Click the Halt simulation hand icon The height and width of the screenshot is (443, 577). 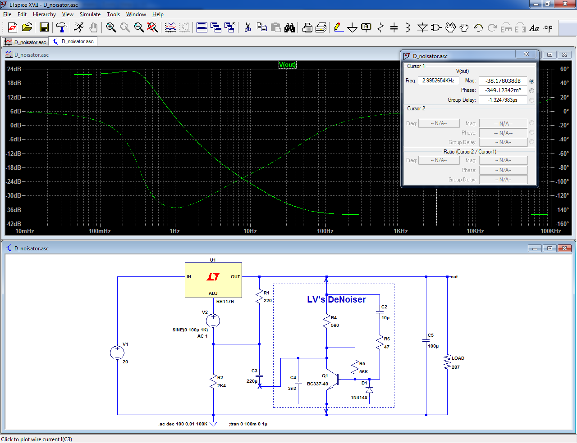pyautogui.click(x=93, y=28)
